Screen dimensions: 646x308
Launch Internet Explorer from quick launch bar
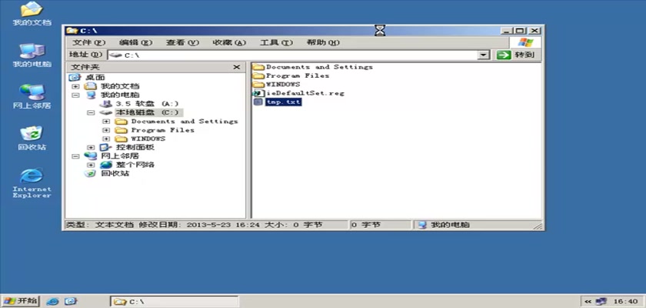53,300
